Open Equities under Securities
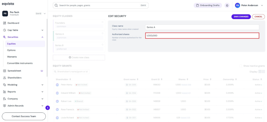Screen dimensions: 267x122 point(25,44)
